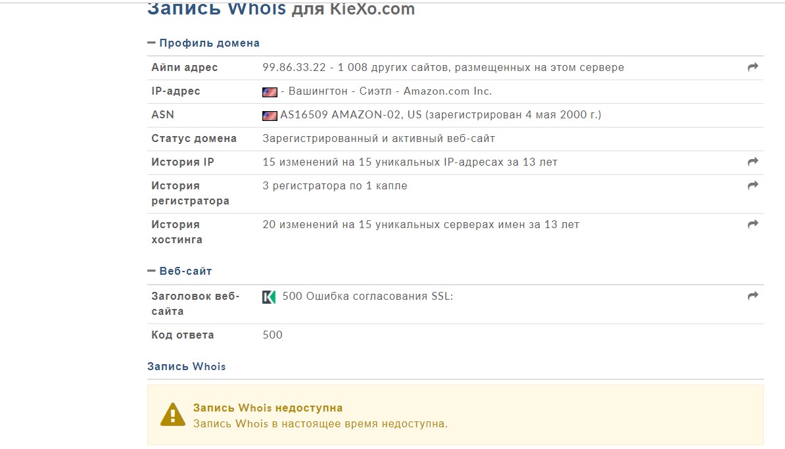This screenshot has height=449, width=785.
Task: Click the 3 регистратора по 1 капле text
Action: click(335, 185)
